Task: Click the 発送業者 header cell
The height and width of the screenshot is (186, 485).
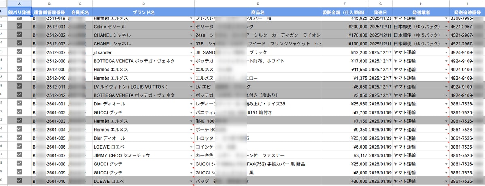Action: tap(421, 12)
